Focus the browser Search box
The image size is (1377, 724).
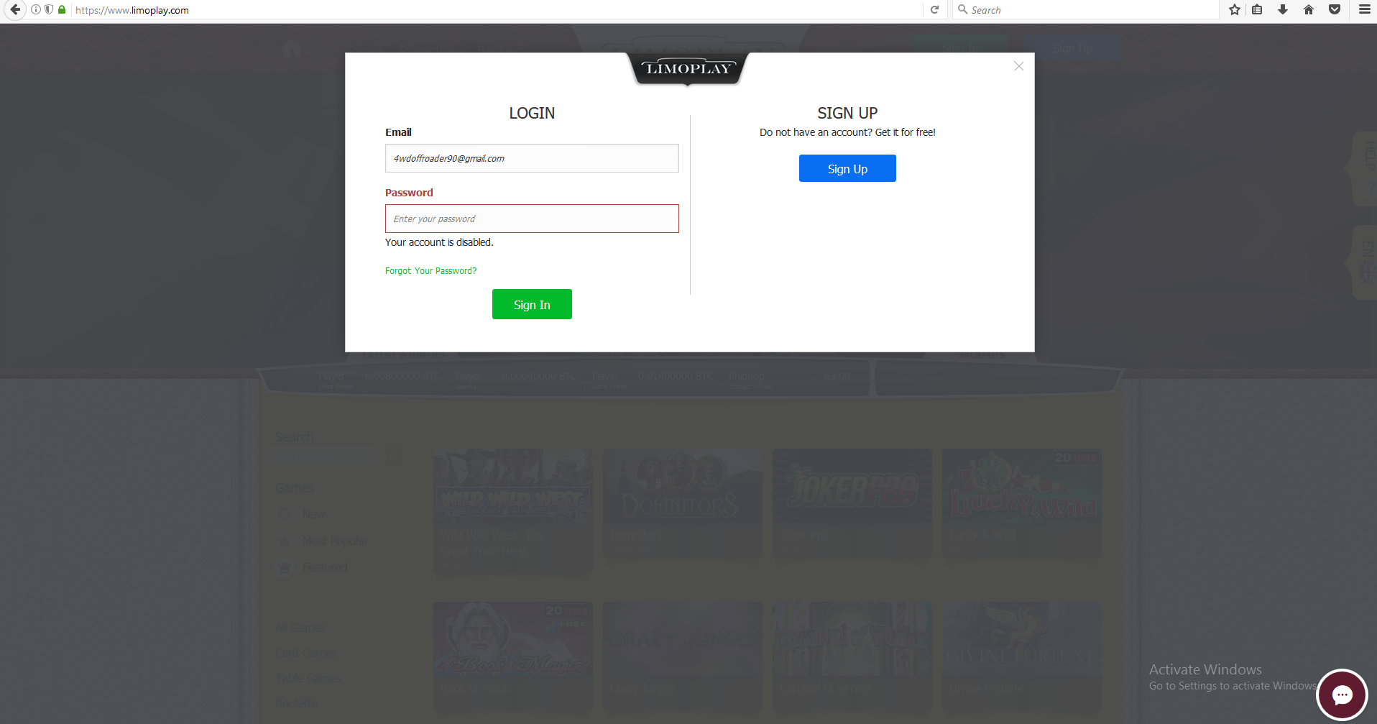1085,10
